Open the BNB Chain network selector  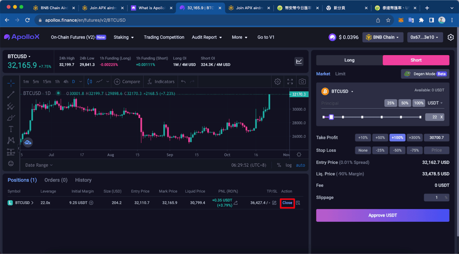click(383, 37)
